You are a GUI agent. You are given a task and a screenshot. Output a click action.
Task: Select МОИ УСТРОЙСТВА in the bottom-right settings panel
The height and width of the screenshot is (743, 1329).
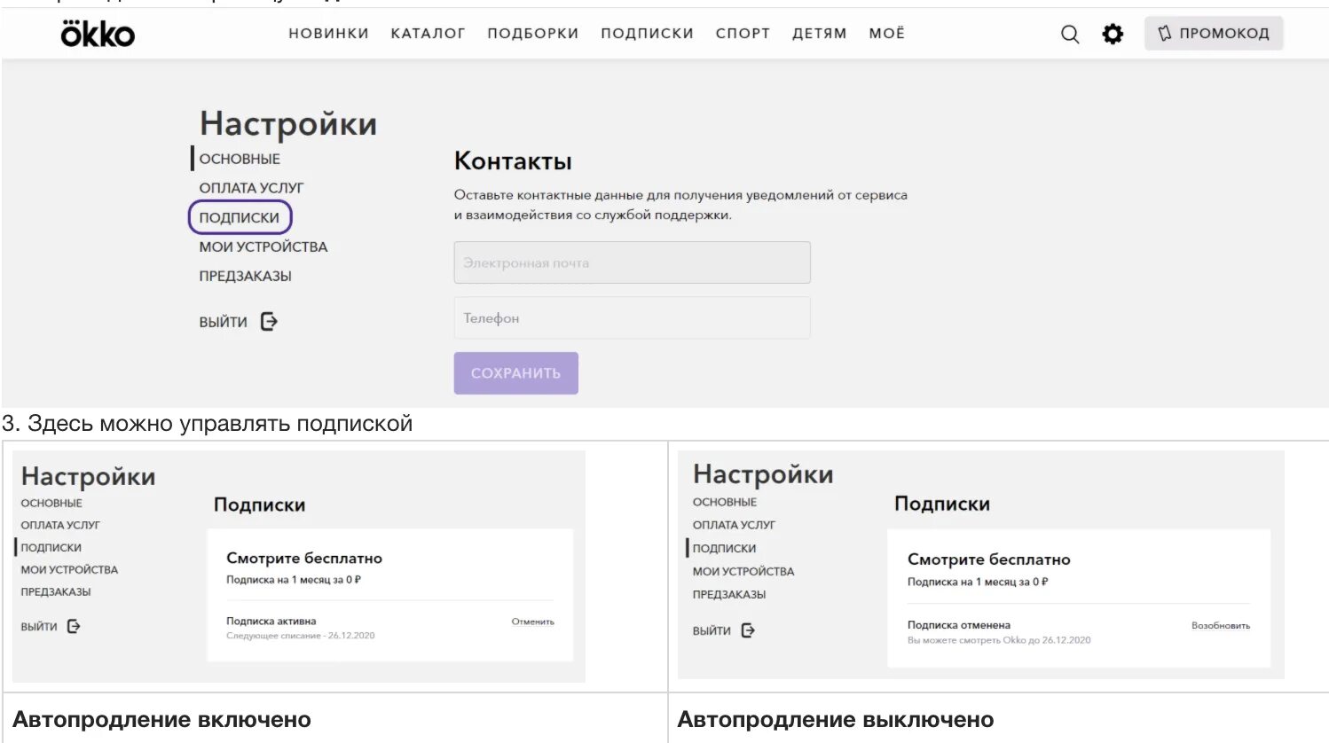pos(743,571)
